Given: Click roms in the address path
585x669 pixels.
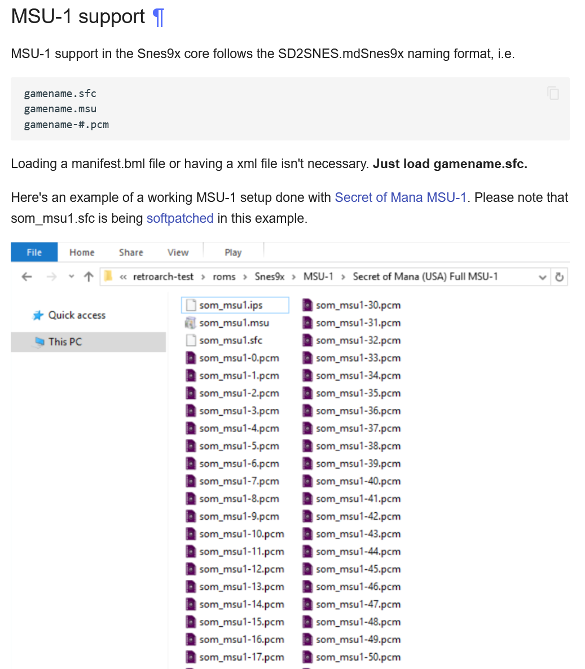Looking at the screenshot, I should [x=224, y=277].
